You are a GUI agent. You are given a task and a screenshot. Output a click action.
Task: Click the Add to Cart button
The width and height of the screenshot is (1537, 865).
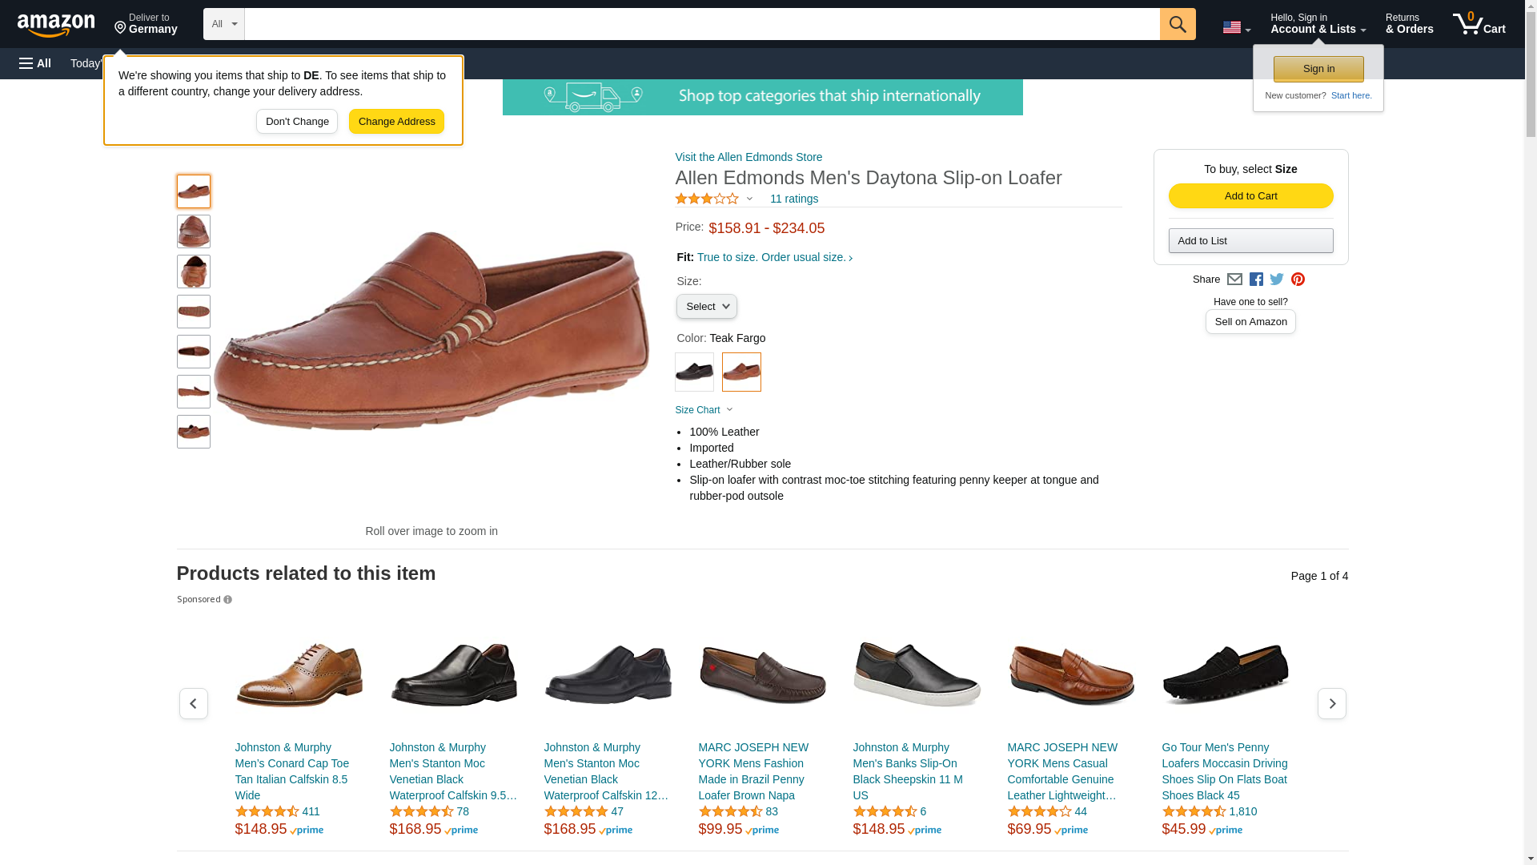(x=1250, y=196)
